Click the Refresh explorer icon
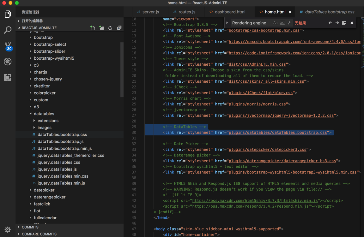This screenshot has height=237, width=364. tap(110, 28)
